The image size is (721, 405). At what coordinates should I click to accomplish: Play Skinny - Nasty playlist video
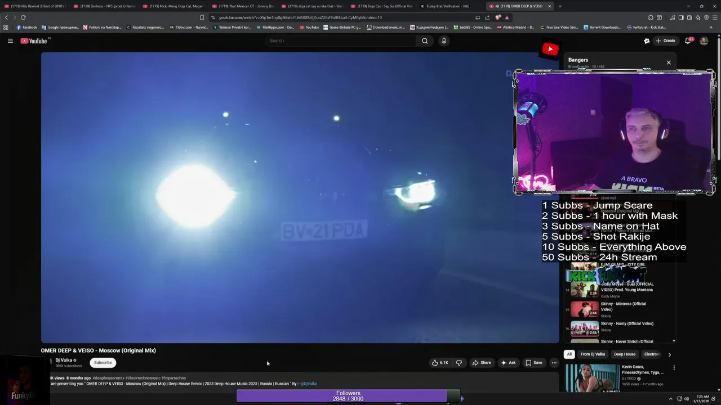click(620, 328)
